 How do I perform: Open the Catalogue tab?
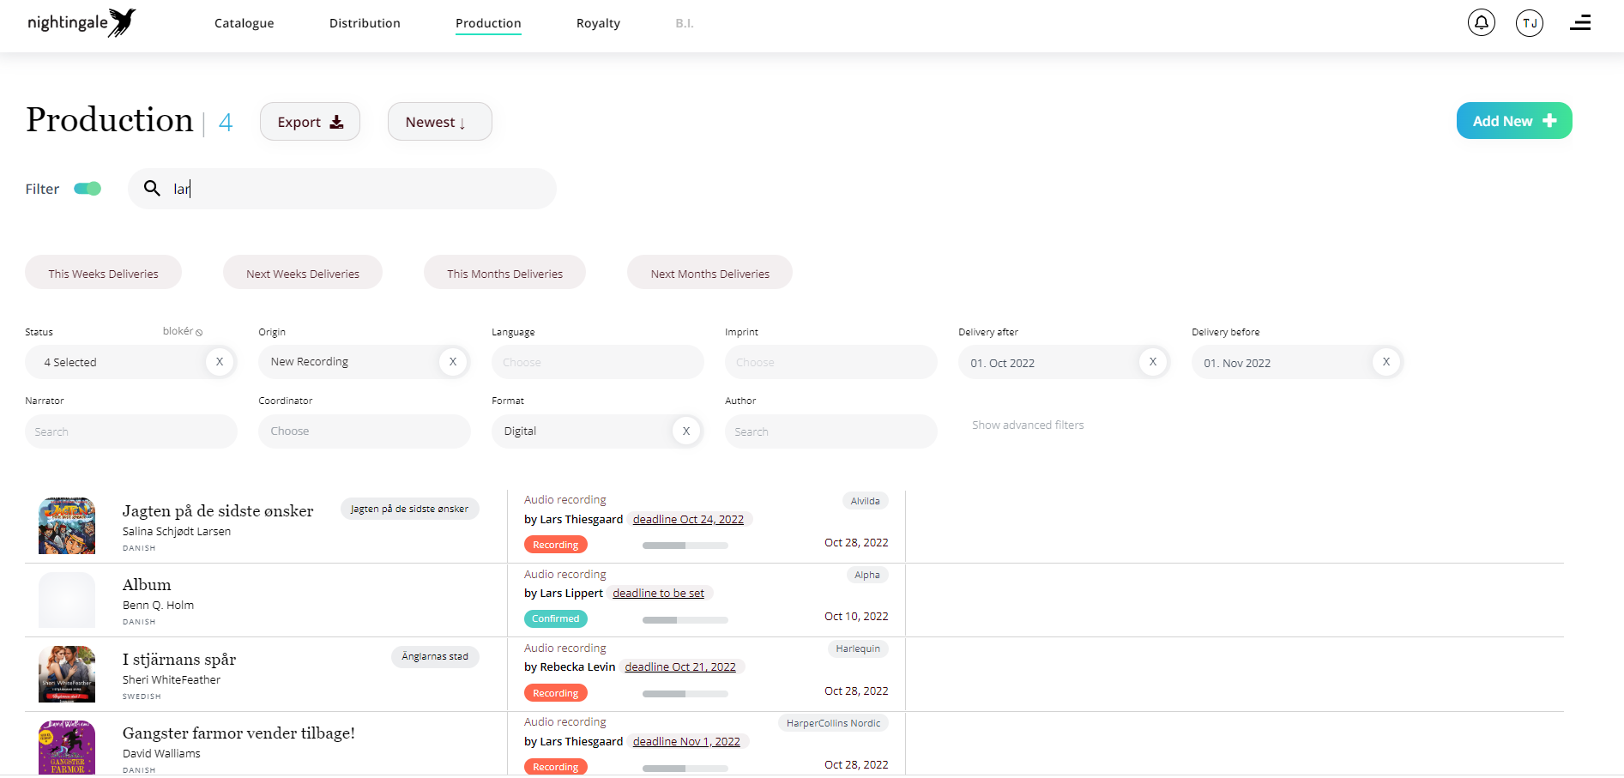click(x=244, y=23)
